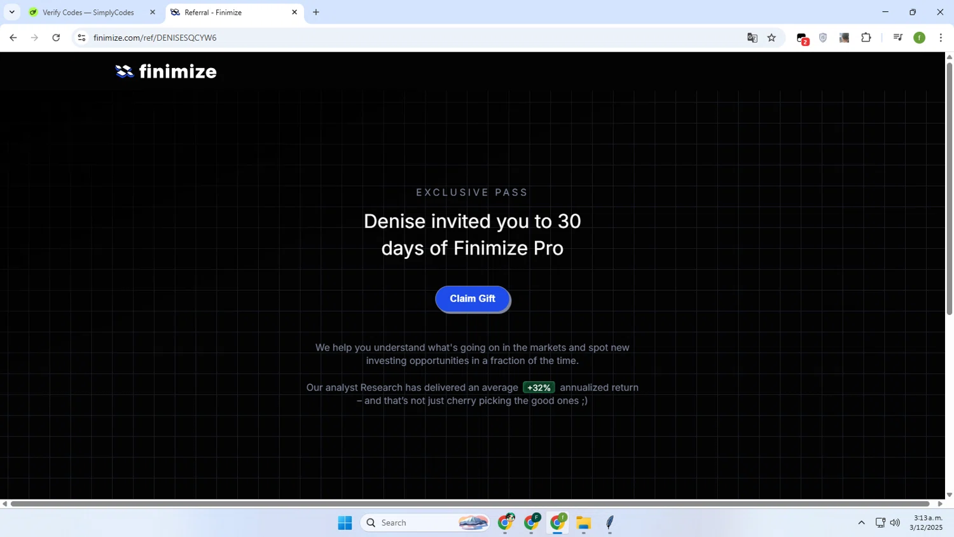The width and height of the screenshot is (954, 537).
Task: Click the +32% badge
Action: (x=539, y=387)
